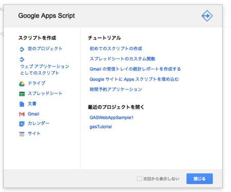This screenshot has height=192, width=231.
Task: Open tutorial 初めてのスクリプトの作成
Action: (116, 49)
